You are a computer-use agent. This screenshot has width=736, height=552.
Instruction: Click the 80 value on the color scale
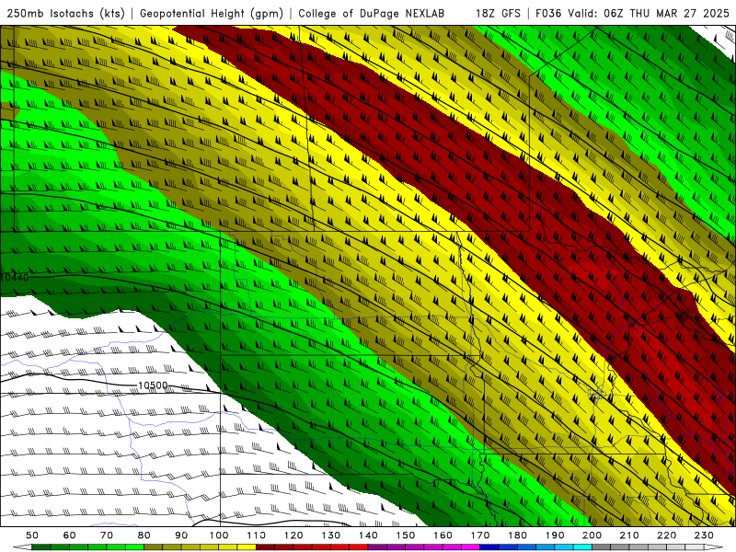[x=144, y=535]
